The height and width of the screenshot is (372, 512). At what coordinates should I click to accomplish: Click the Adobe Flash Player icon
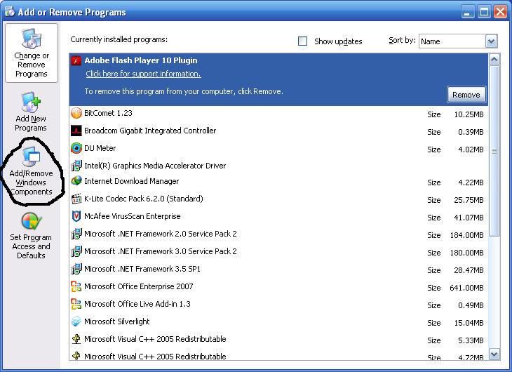(76, 60)
